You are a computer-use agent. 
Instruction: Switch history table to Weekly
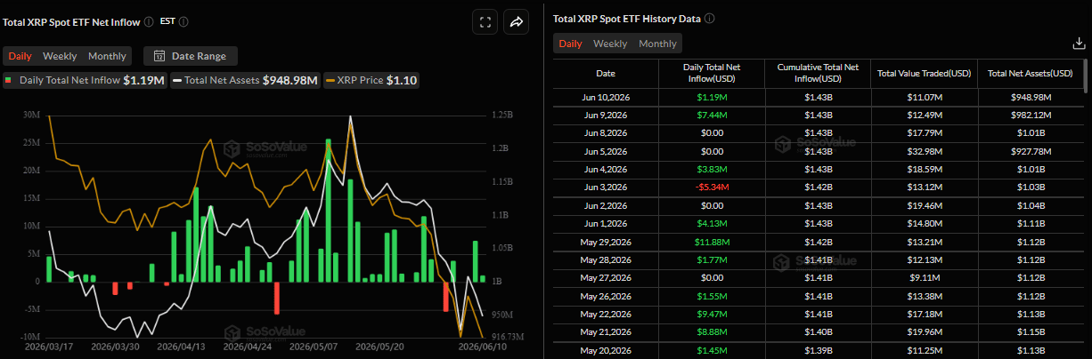click(610, 44)
